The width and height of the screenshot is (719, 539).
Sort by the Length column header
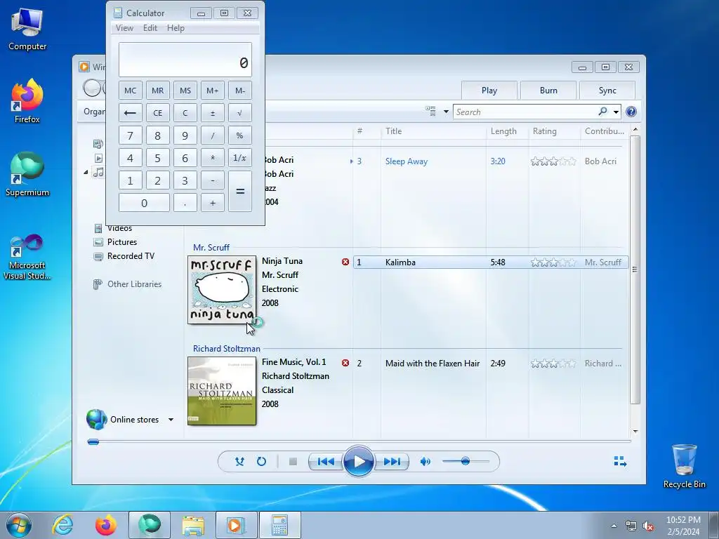pyautogui.click(x=503, y=131)
